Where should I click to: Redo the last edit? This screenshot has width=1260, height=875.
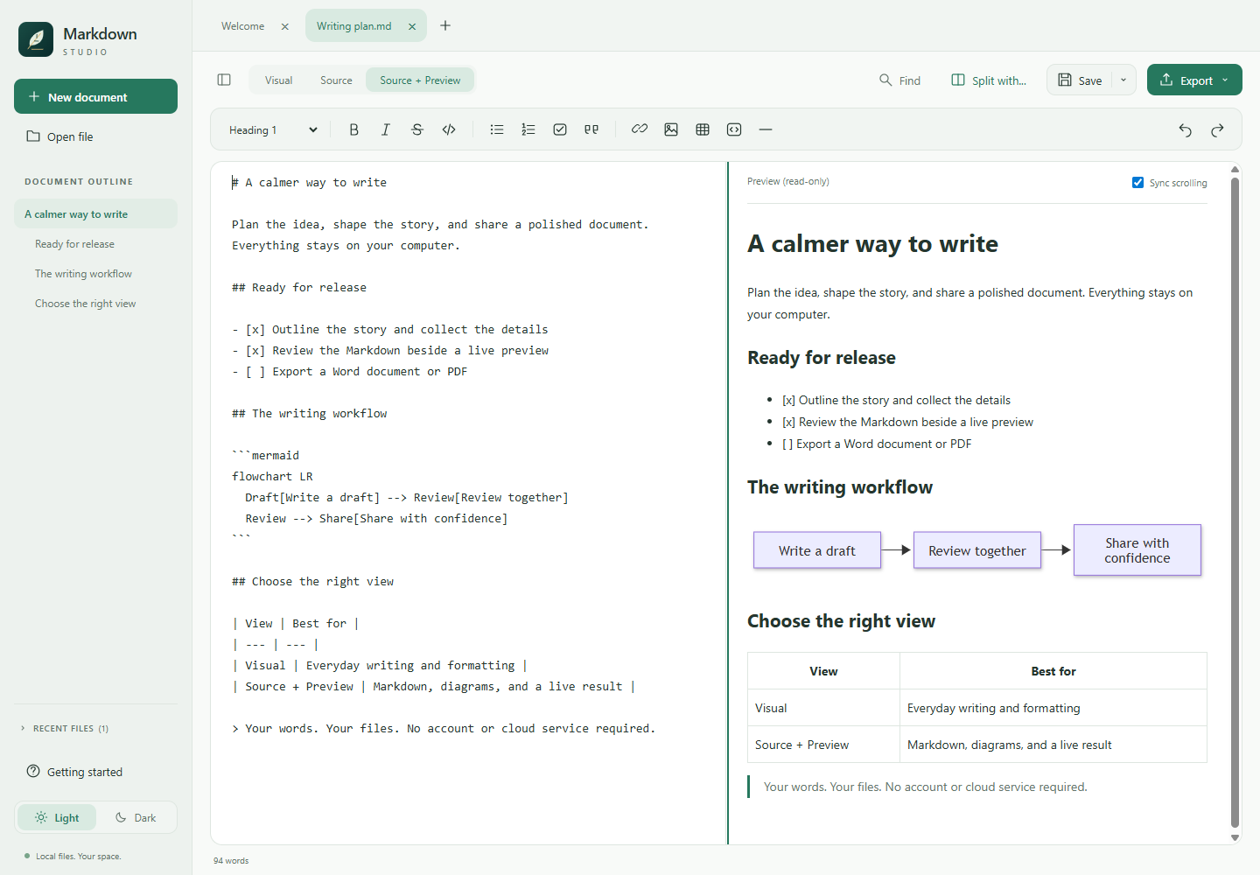pos(1217,129)
